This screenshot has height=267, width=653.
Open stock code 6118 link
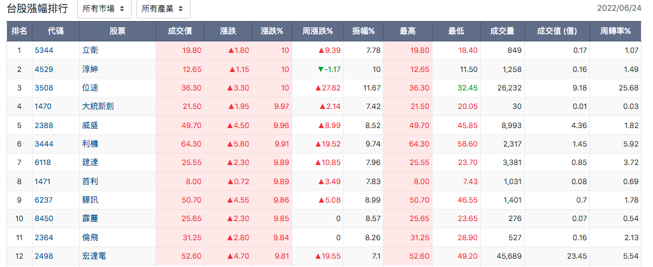point(43,163)
